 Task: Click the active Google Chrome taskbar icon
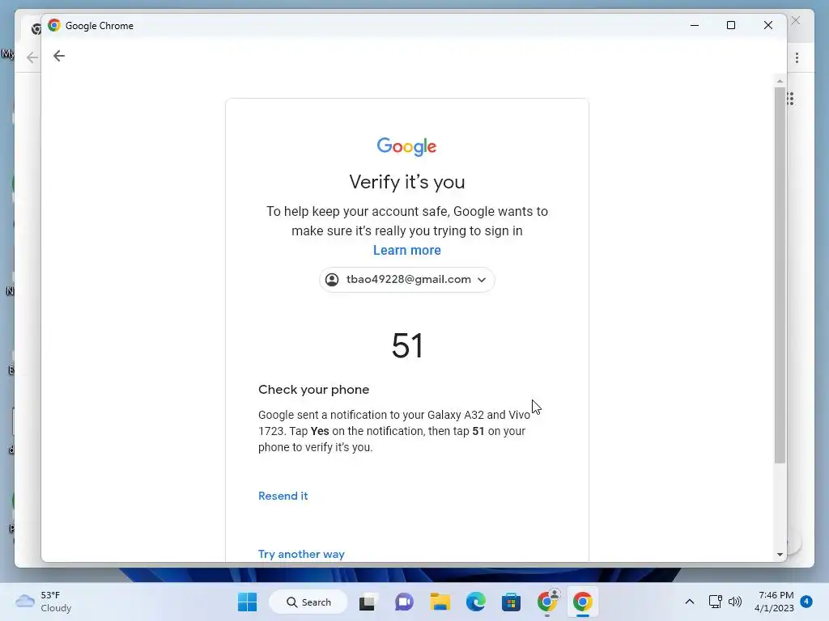(x=583, y=602)
